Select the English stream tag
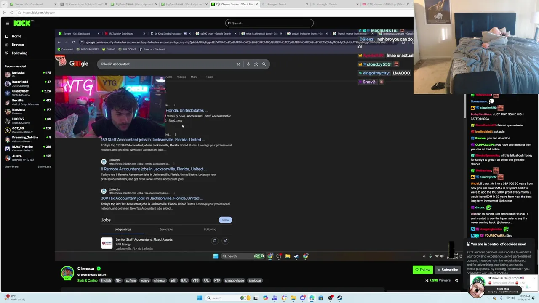The width and height of the screenshot is (539, 303). point(106,281)
